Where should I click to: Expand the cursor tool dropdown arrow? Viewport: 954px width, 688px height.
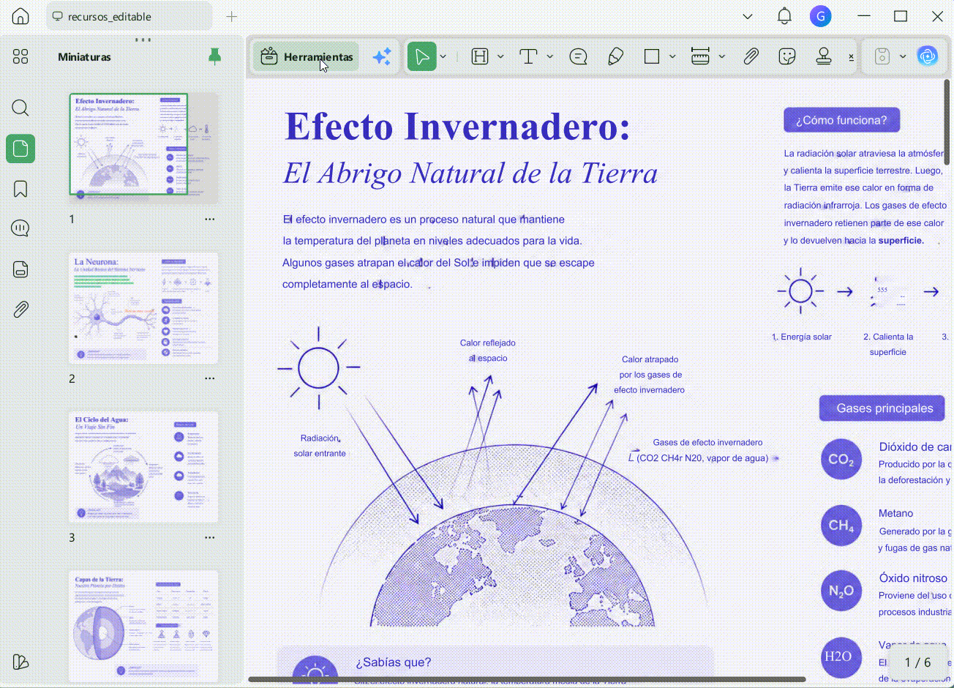(443, 57)
